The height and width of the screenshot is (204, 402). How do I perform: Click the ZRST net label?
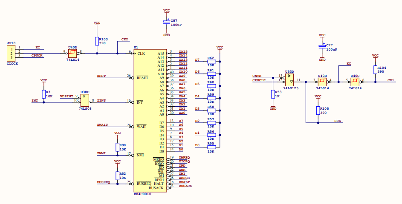[101, 75]
